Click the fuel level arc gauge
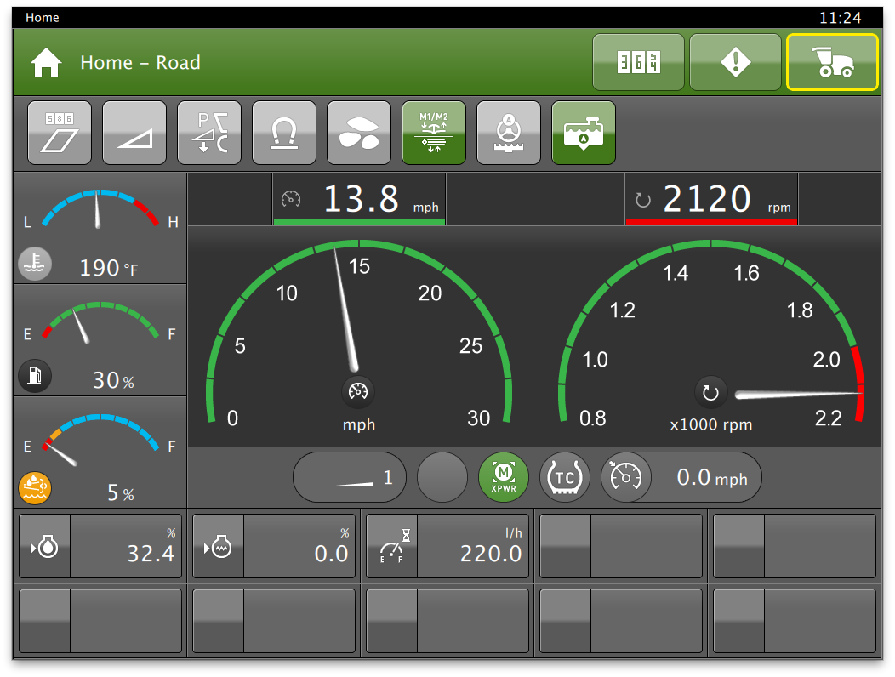The height and width of the screenshot is (677, 895). click(x=100, y=322)
